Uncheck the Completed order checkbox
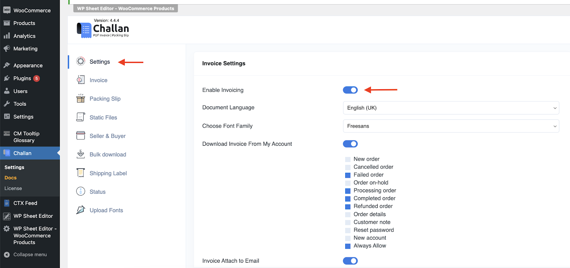The image size is (570, 268). pos(348,199)
